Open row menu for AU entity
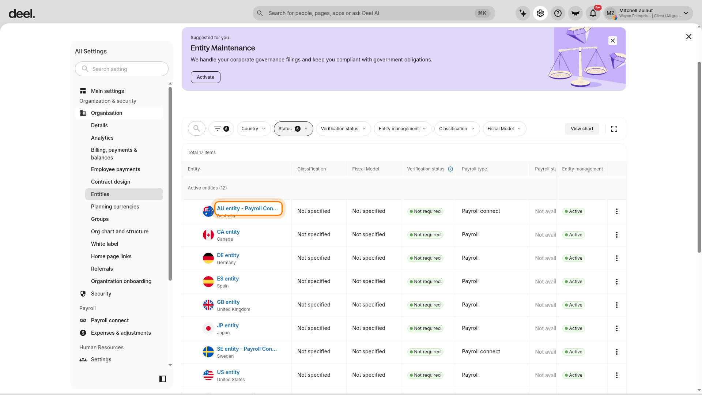702x395 pixels. [617, 211]
